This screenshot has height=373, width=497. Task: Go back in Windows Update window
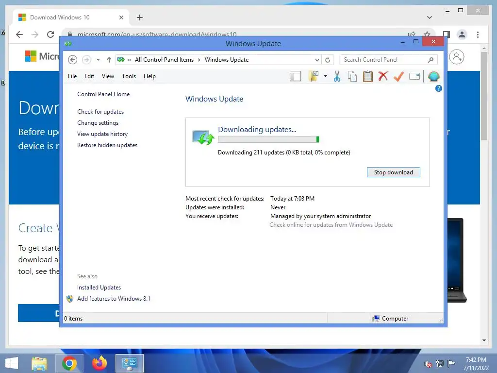pos(73,60)
